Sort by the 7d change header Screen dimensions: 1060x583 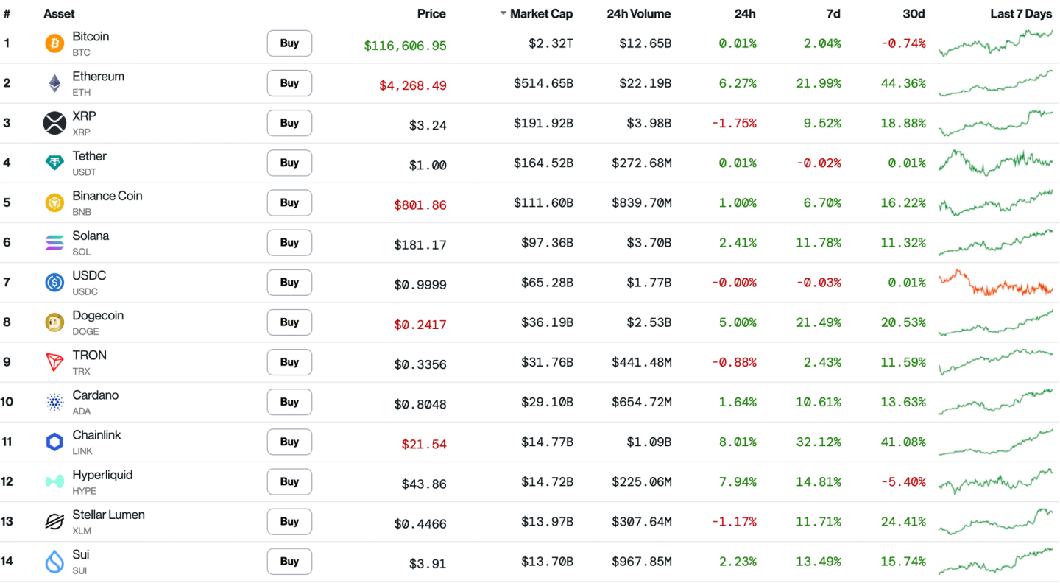[833, 14]
